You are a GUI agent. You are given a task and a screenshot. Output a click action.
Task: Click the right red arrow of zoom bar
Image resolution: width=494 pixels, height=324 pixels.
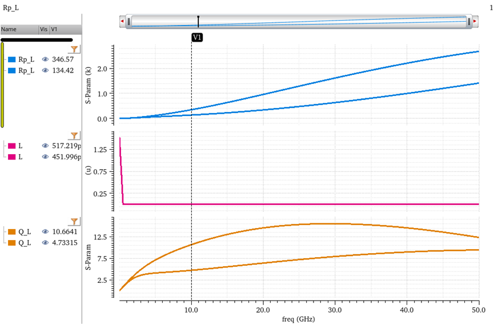[475, 22]
